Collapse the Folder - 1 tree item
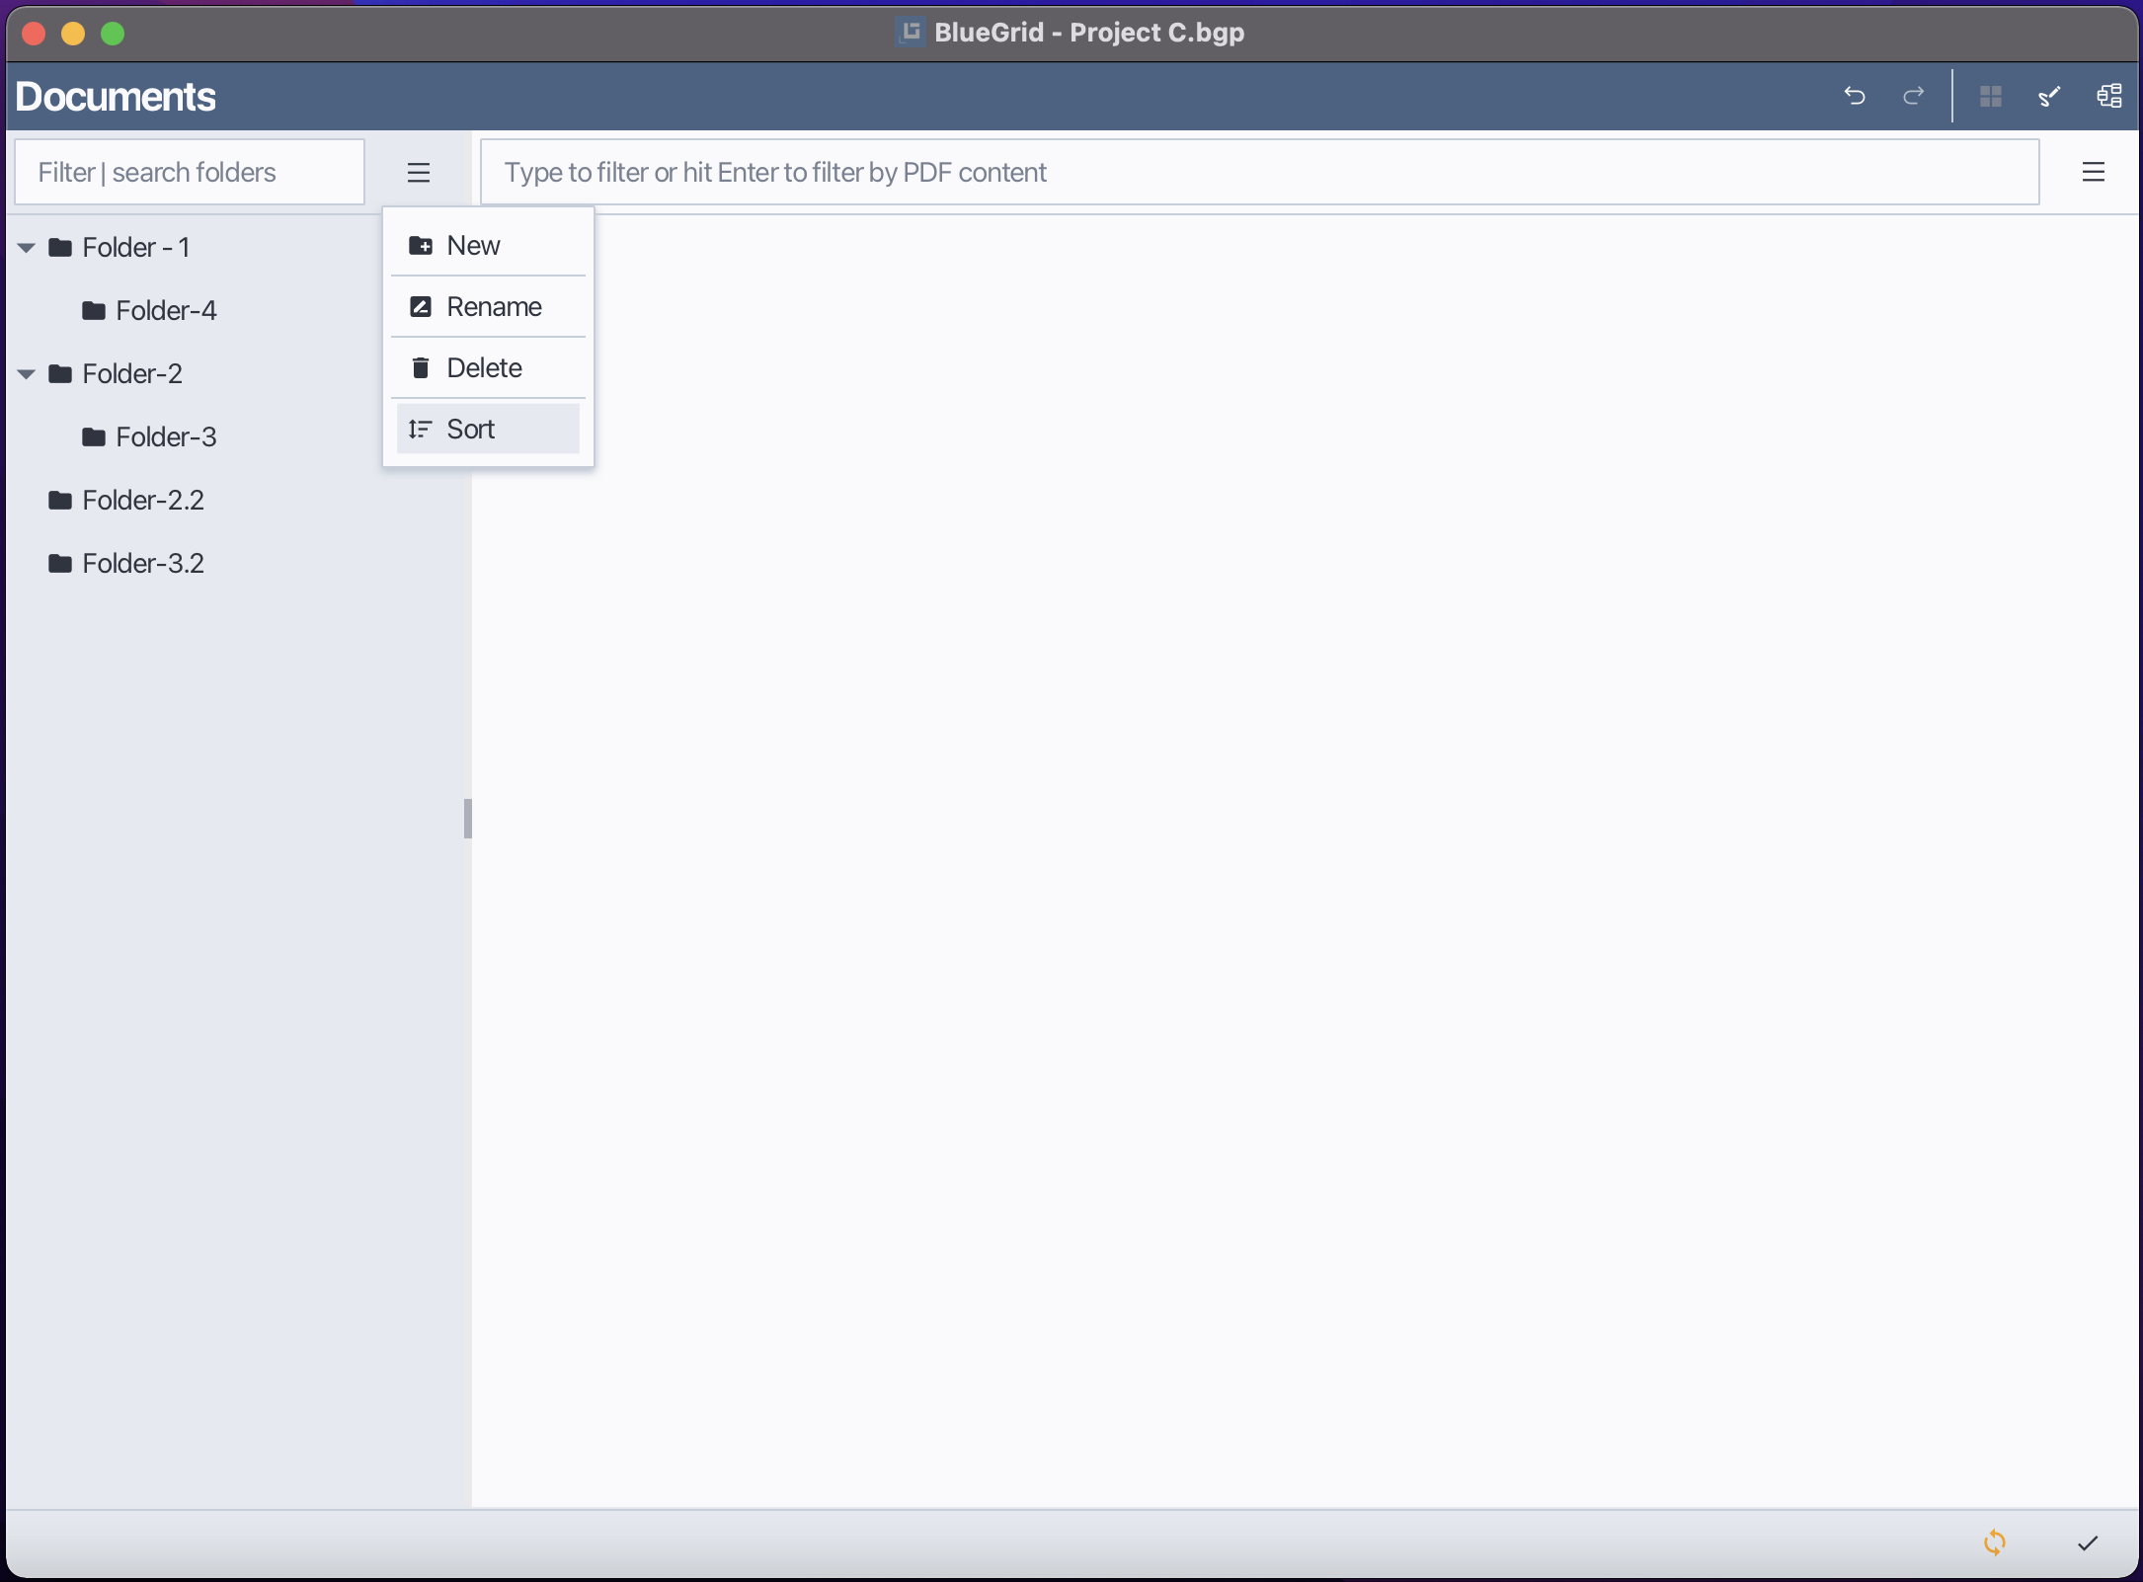This screenshot has width=2143, height=1582. 26,248
